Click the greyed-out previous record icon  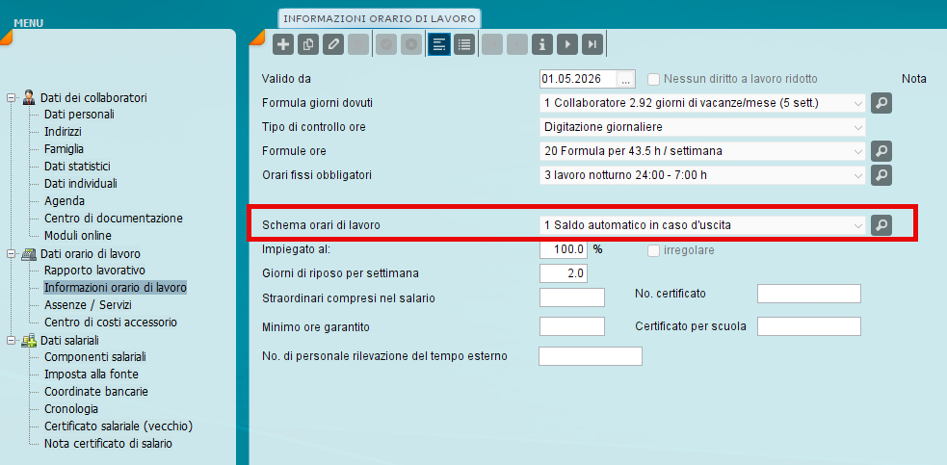pos(517,44)
